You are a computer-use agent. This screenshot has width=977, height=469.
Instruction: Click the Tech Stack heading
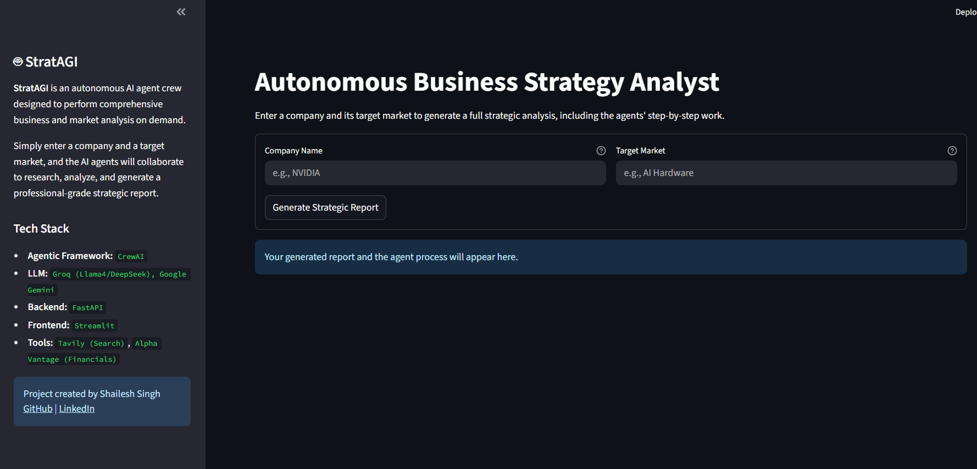pyautogui.click(x=41, y=229)
